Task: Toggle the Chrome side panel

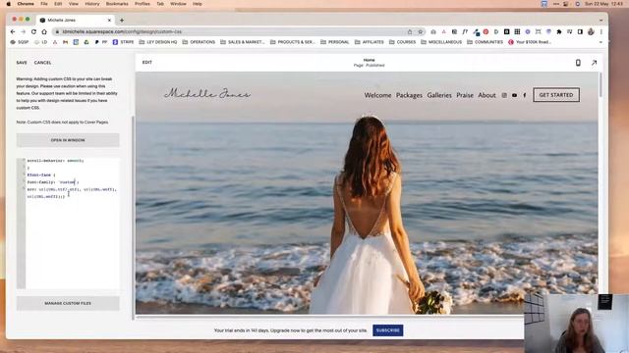Action: [x=580, y=31]
